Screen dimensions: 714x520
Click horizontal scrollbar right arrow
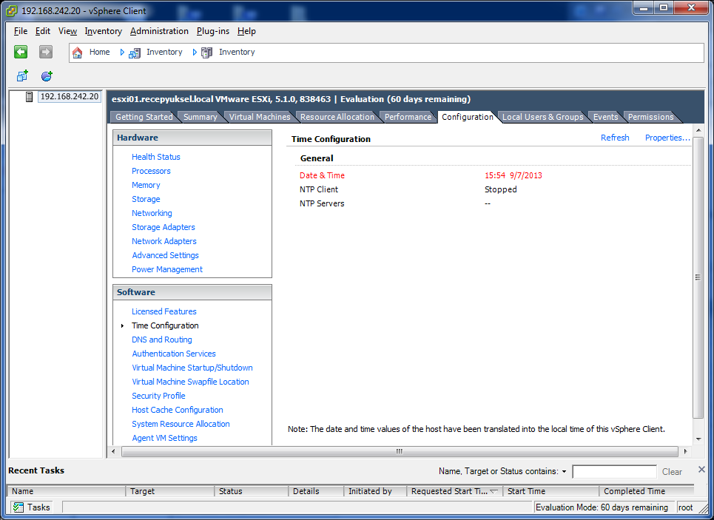[x=685, y=452]
